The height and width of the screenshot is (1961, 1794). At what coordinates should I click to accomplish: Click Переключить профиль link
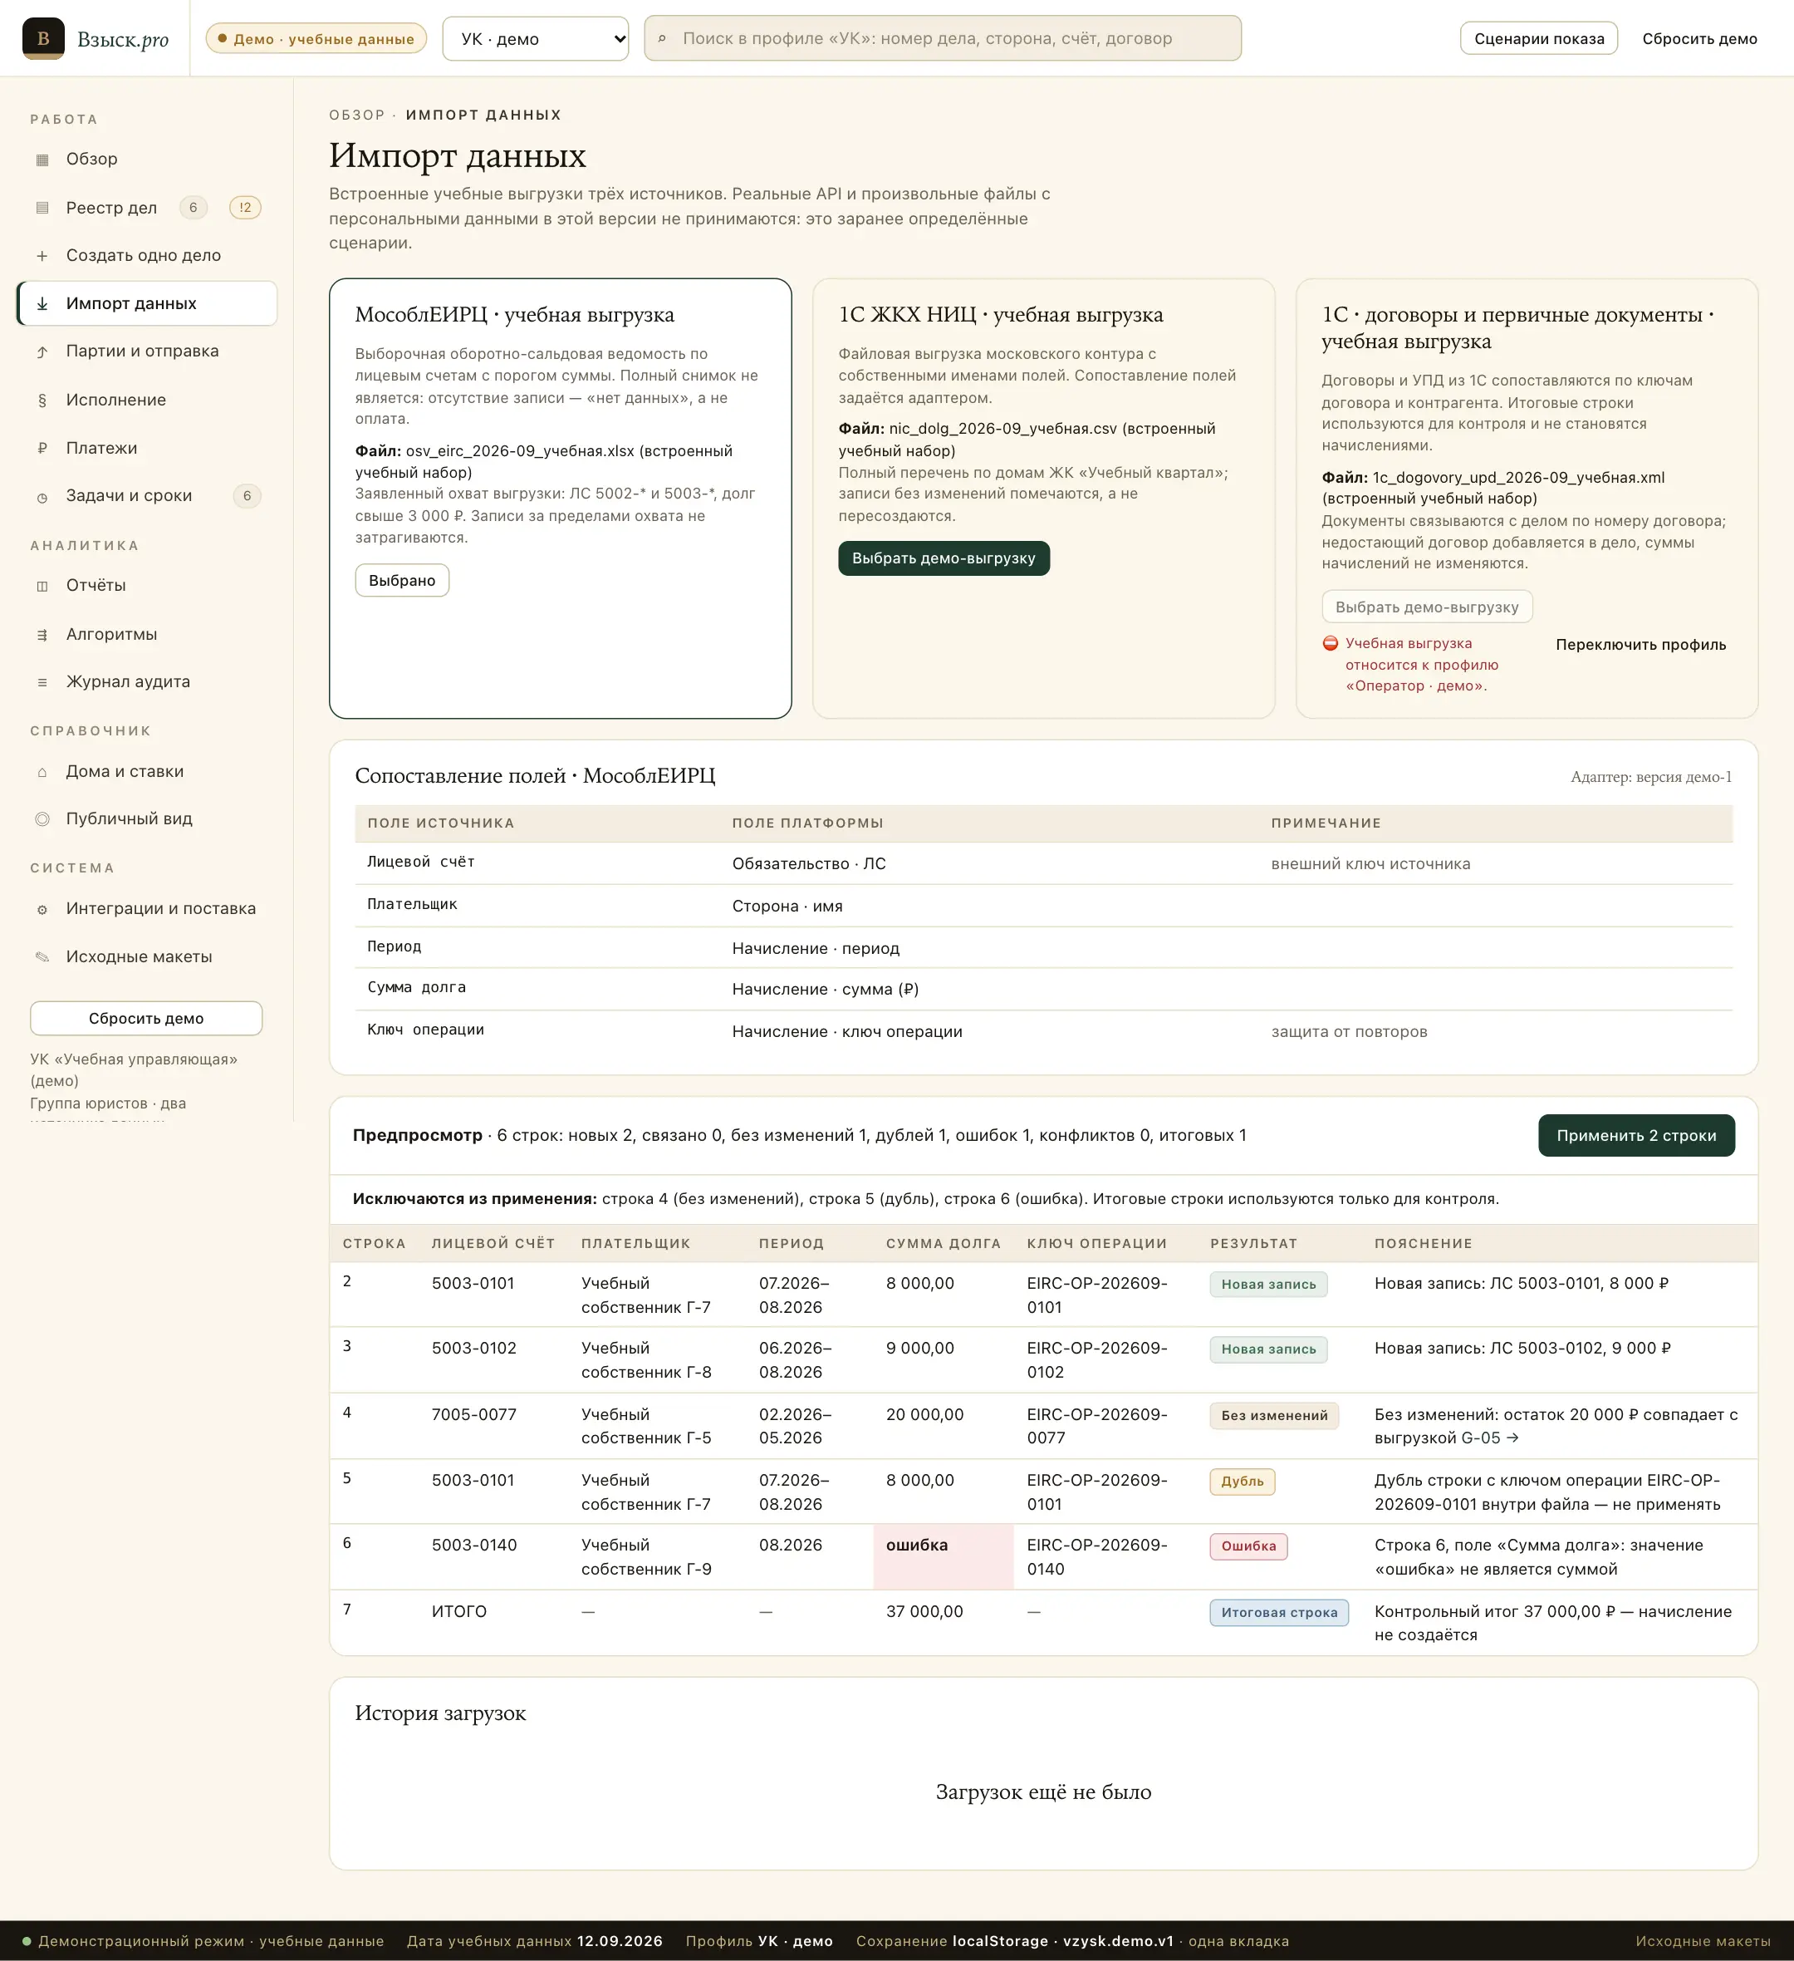click(x=1640, y=644)
